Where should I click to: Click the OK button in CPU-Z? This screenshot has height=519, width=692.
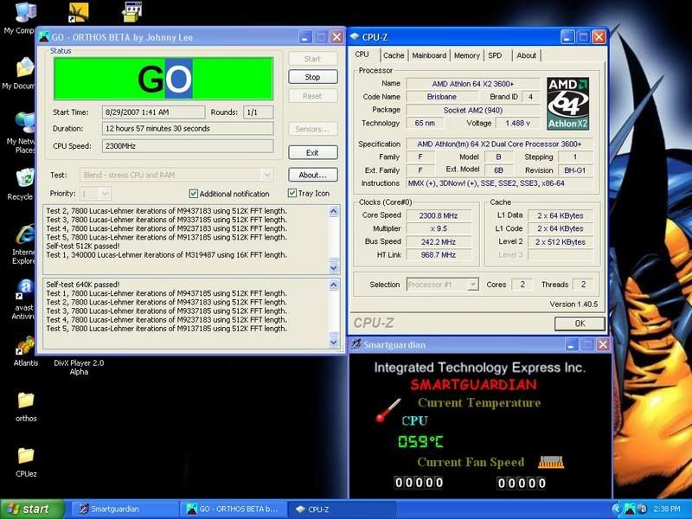pyautogui.click(x=580, y=324)
